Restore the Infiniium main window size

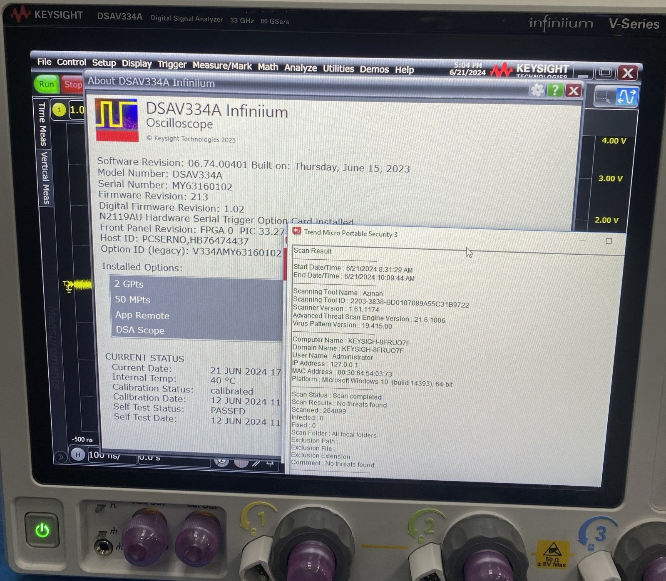click(x=605, y=73)
